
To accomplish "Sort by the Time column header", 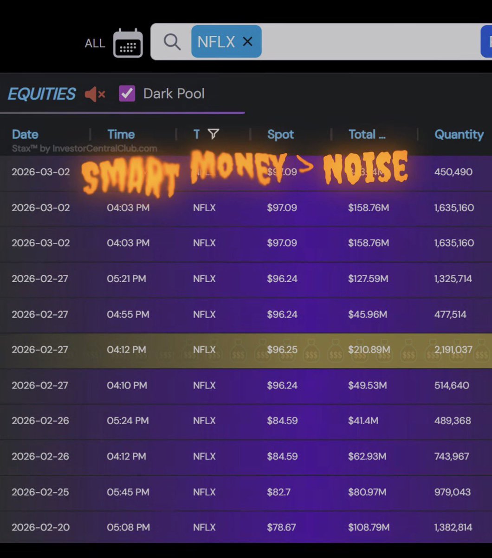I will tap(121, 134).
